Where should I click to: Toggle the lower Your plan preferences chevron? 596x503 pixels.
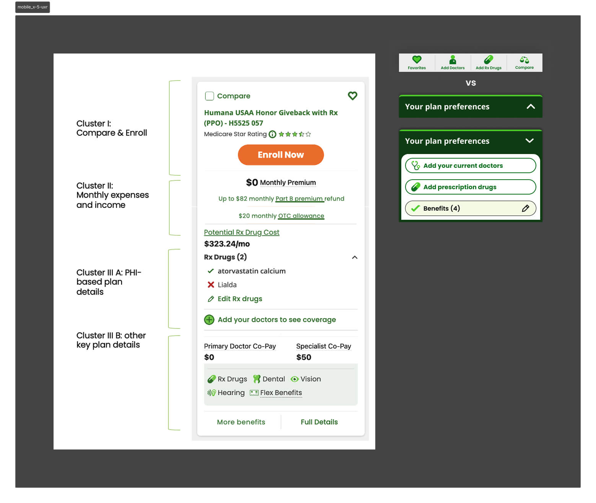(x=529, y=141)
